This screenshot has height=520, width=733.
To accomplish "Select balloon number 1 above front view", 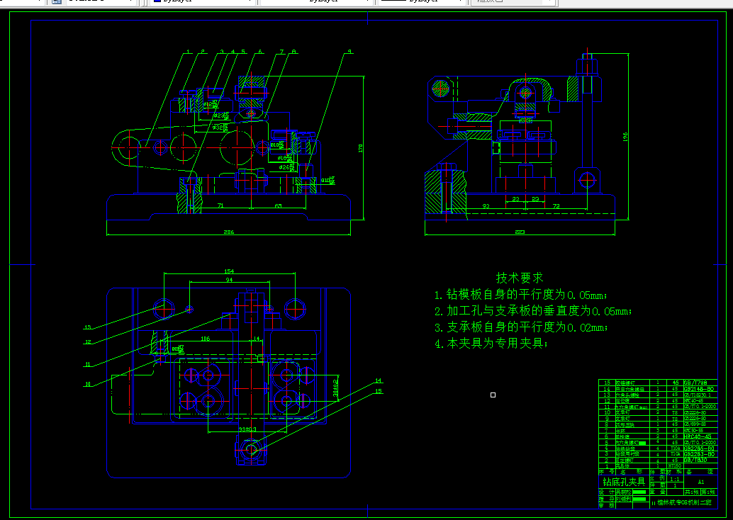I will (x=188, y=52).
